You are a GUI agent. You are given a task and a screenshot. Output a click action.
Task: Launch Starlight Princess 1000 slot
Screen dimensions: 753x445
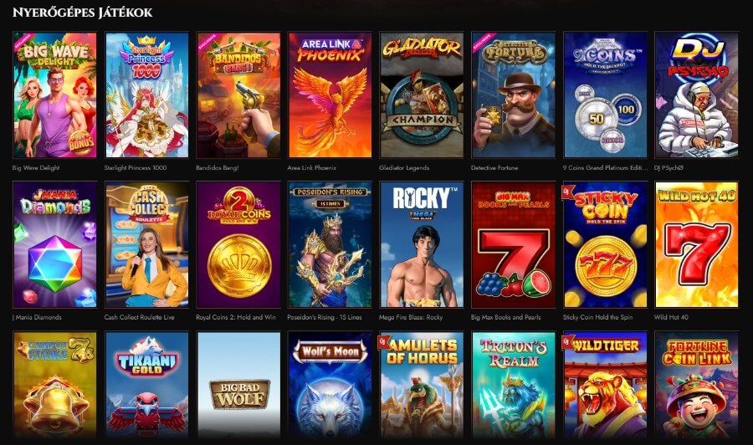(x=146, y=95)
